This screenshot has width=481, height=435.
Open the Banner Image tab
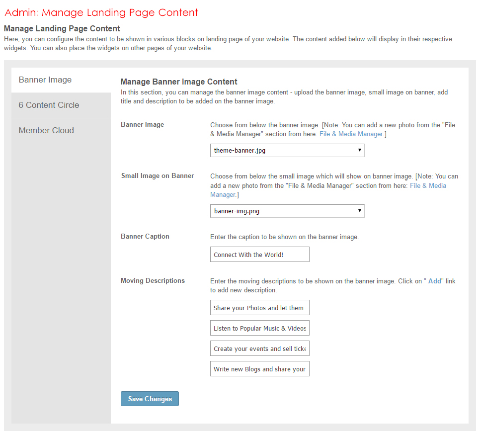click(x=45, y=80)
